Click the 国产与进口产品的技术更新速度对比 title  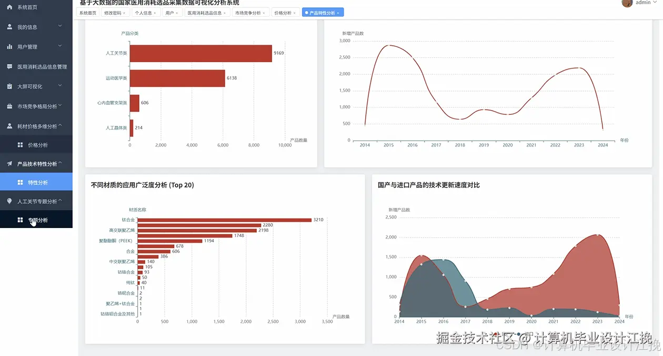(x=429, y=185)
